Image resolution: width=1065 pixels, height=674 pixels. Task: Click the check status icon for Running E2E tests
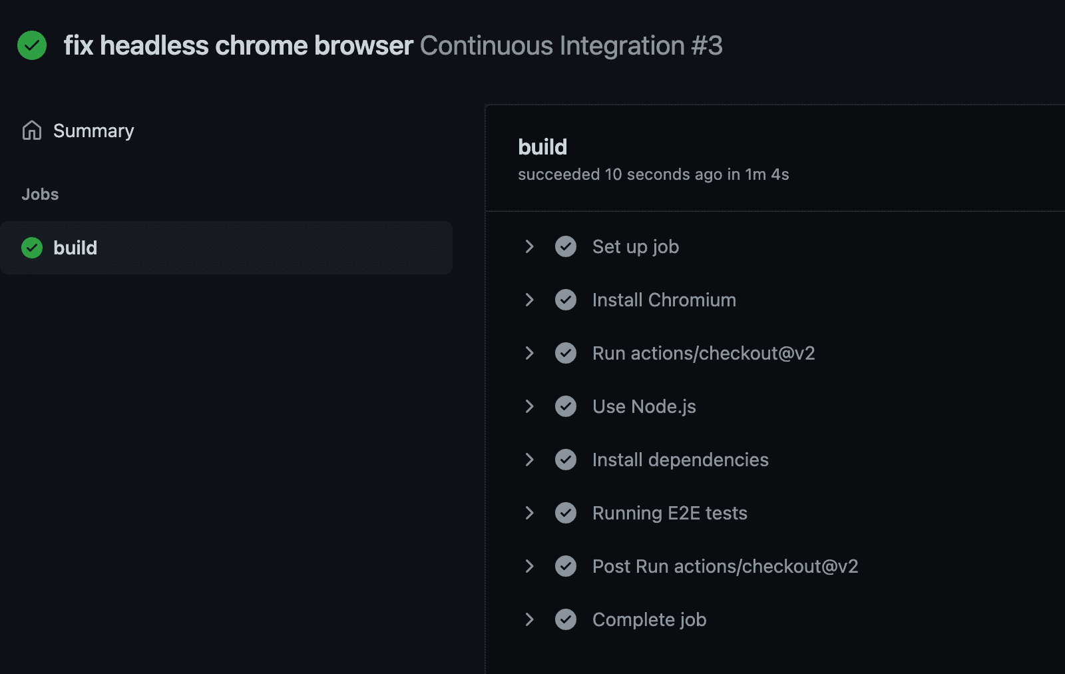(x=566, y=513)
